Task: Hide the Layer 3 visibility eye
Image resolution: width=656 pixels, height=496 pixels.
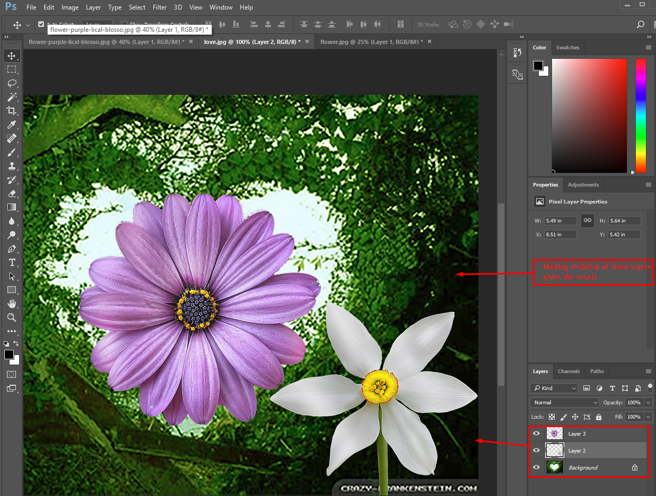Action: click(536, 433)
